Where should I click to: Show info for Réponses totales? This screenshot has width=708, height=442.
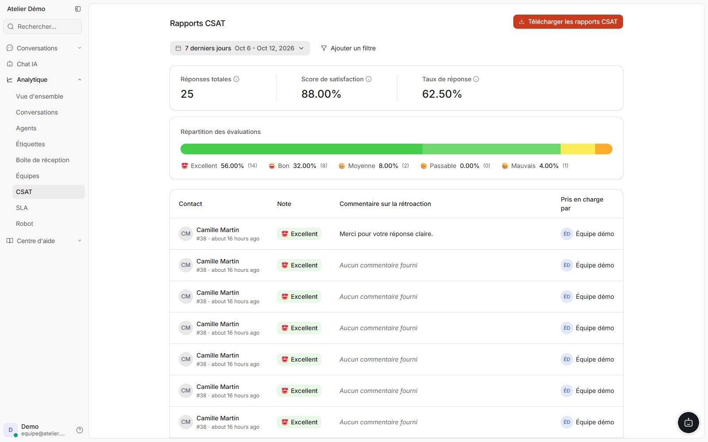click(236, 79)
